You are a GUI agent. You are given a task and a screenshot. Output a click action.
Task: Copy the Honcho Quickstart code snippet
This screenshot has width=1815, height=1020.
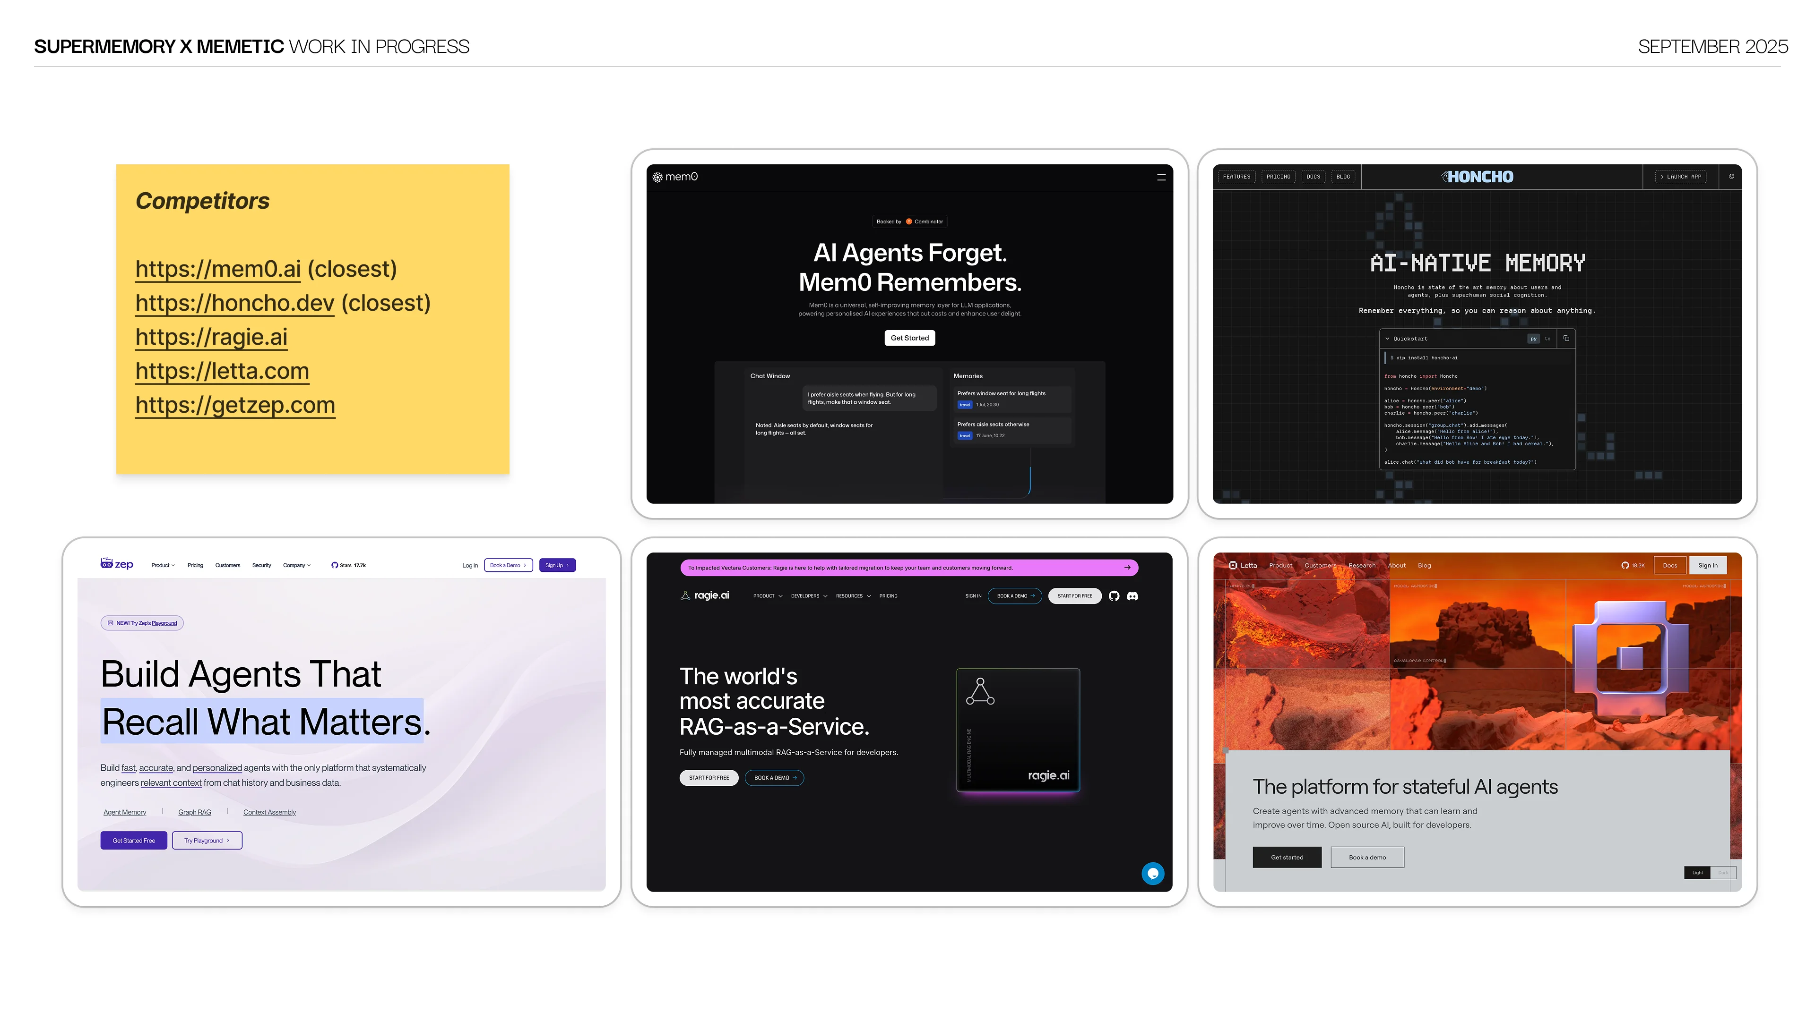click(x=1566, y=339)
